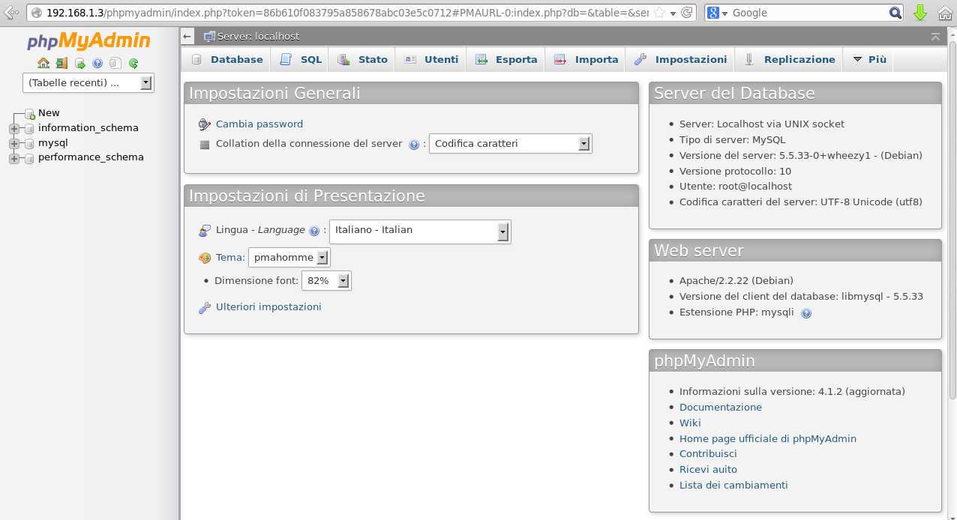The image size is (957, 520).
Task: Click help icon next to server collation
Action: coord(414,145)
